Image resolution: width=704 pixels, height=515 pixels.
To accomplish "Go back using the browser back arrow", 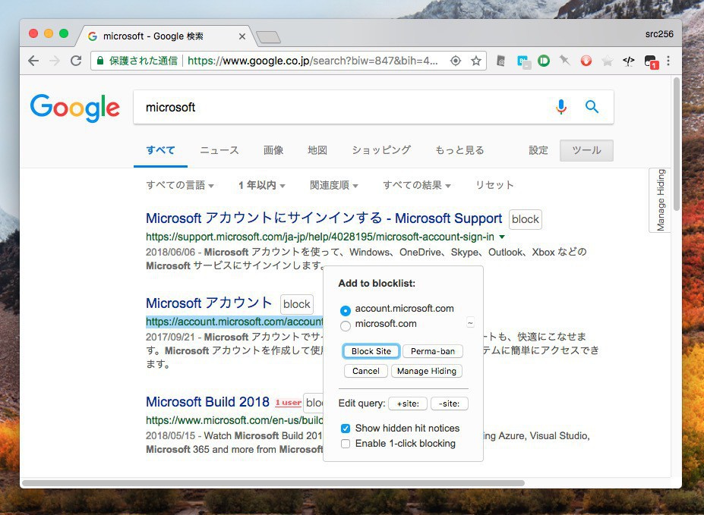I will pos(33,61).
